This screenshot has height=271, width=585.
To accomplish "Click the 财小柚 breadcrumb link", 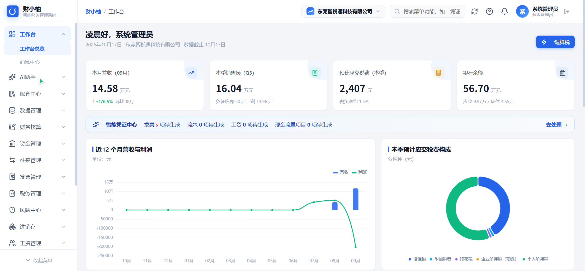I will (93, 12).
